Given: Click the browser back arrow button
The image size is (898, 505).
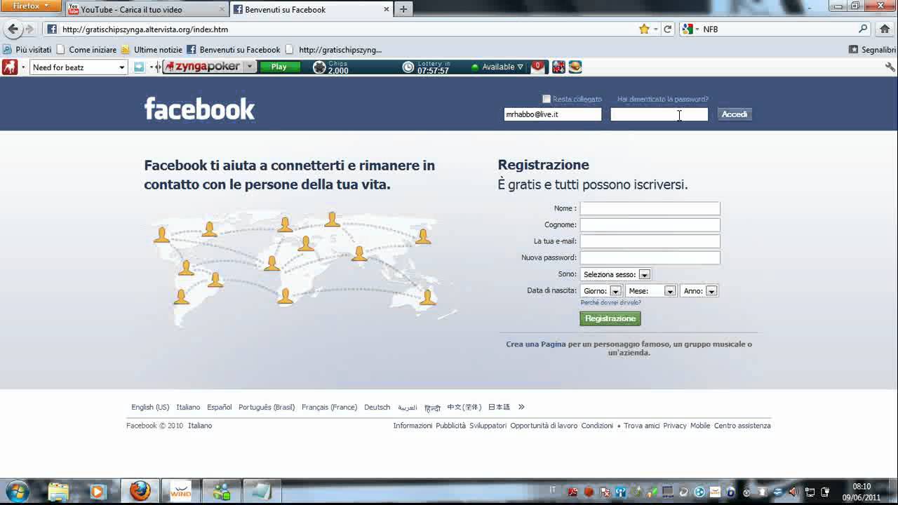Looking at the screenshot, I should tap(13, 29).
